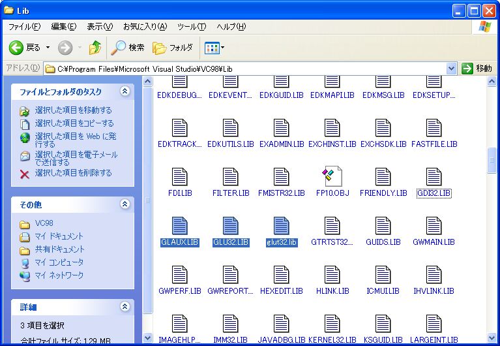Image resolution: width=500 pixels, height=346 pixels.
Task: Select the GUIDS.LIB file icon
Action: [383, 226]
